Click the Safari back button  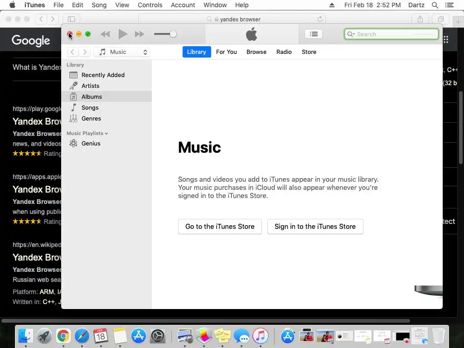point(41,19)
